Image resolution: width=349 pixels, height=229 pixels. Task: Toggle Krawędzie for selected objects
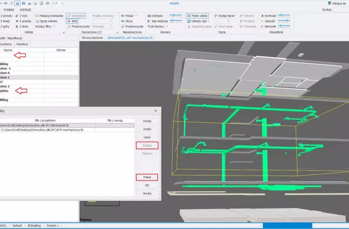pos(76,16)
